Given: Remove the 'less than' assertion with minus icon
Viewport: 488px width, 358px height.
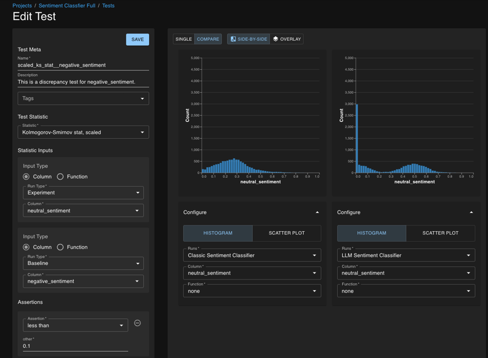Looking at the screenshot, I should [x=137, y=323].
